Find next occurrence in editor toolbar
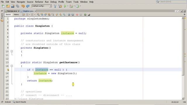The width and height of the screenshot is (187, 105). tap(46, 15)
